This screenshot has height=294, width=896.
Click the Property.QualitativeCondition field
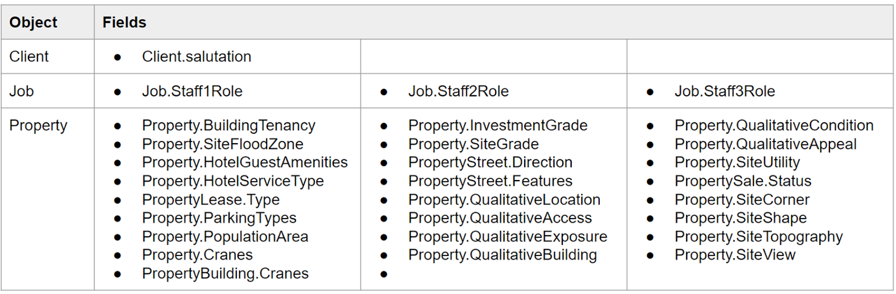tap(774, 126)
